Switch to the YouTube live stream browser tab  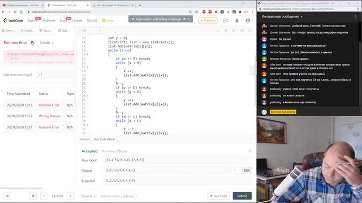point(23,5)
